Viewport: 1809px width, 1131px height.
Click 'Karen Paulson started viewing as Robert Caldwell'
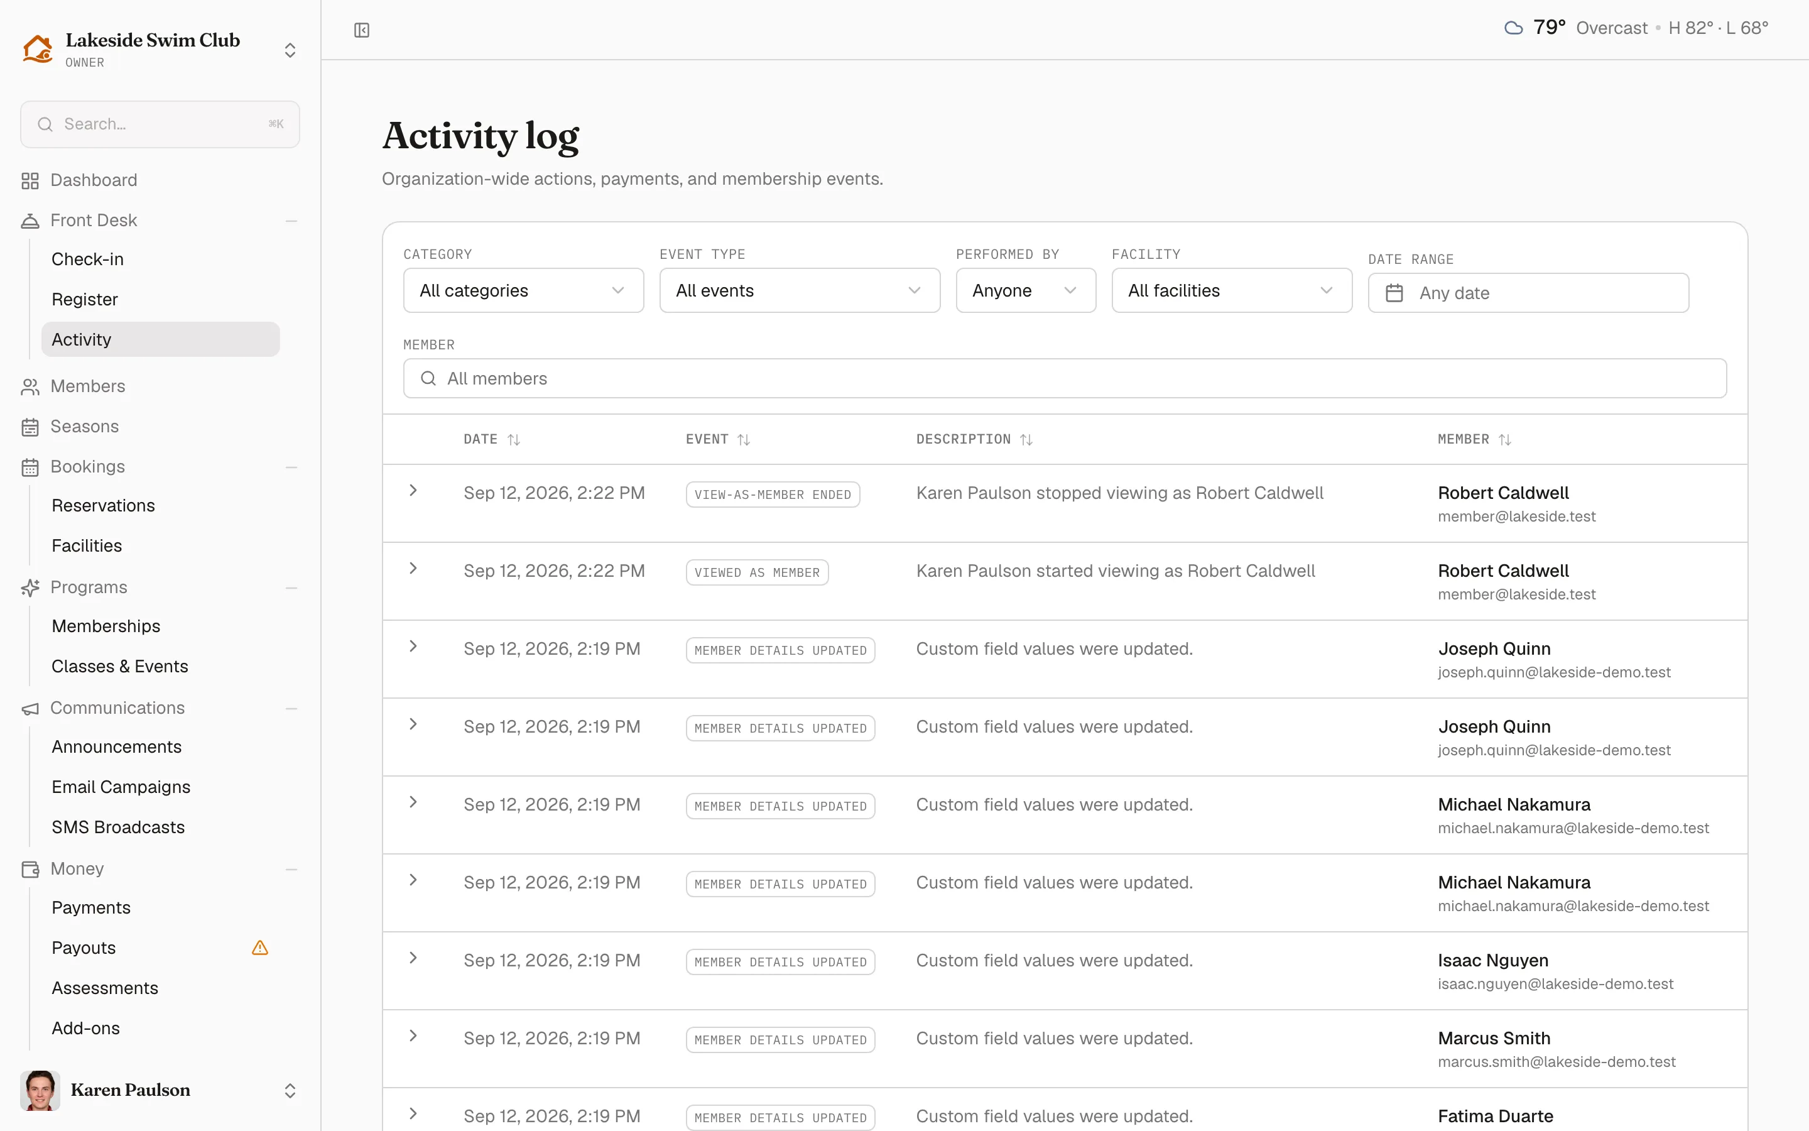tap(1116, 571)
